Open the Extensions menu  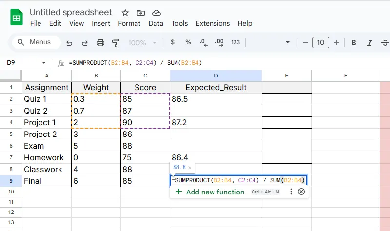click(x=213, y=23)
